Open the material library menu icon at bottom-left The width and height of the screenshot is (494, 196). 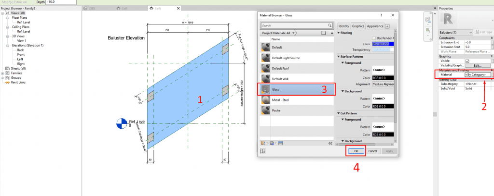click(263, 143)
